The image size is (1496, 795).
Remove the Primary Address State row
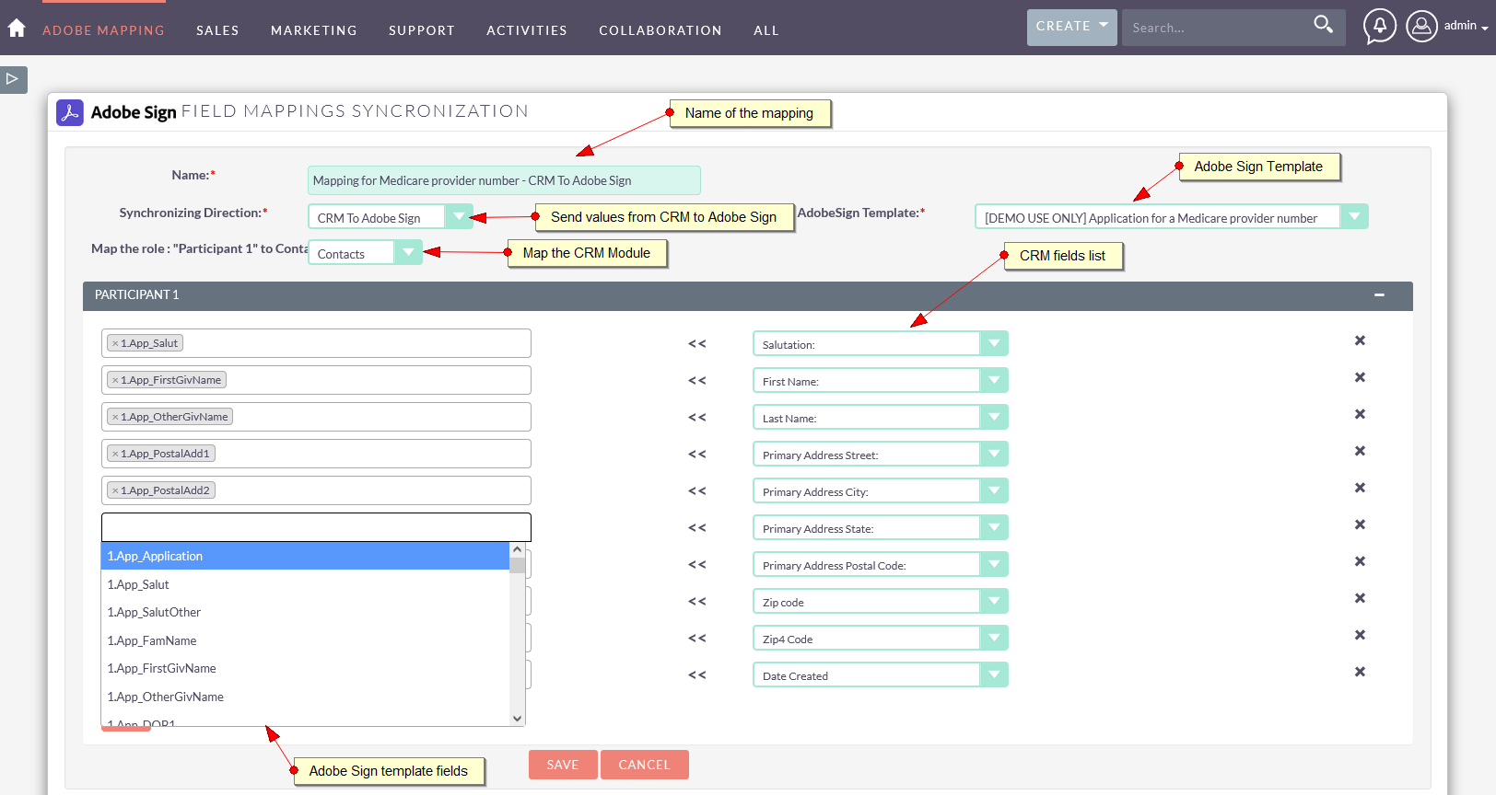[1360, 524]
